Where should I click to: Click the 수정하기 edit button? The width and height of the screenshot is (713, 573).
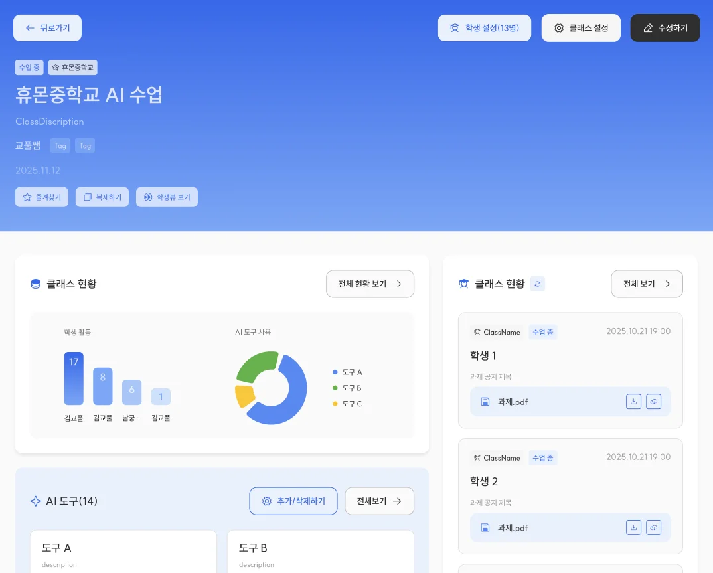[x=665, y=28]
